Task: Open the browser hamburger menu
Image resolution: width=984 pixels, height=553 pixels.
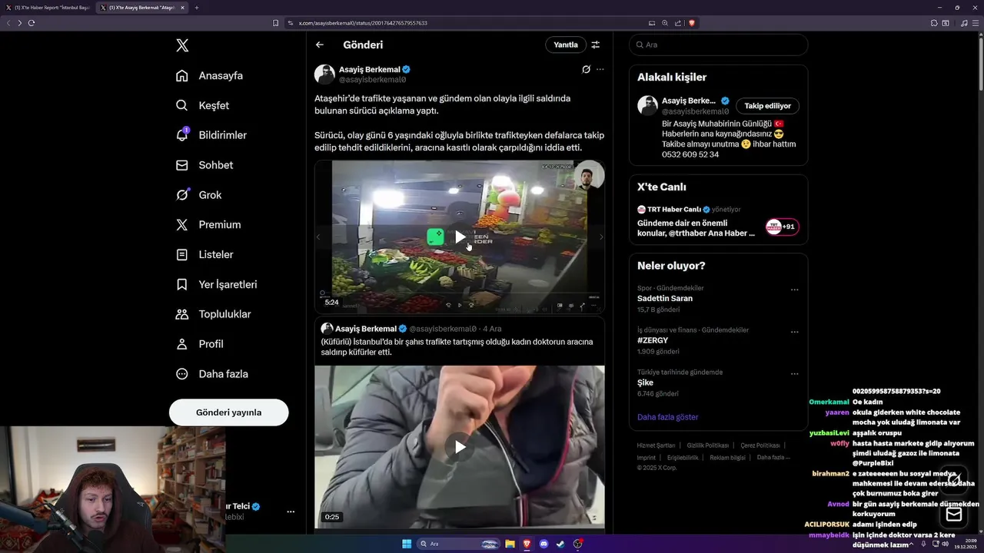Action: click(976, 23)
